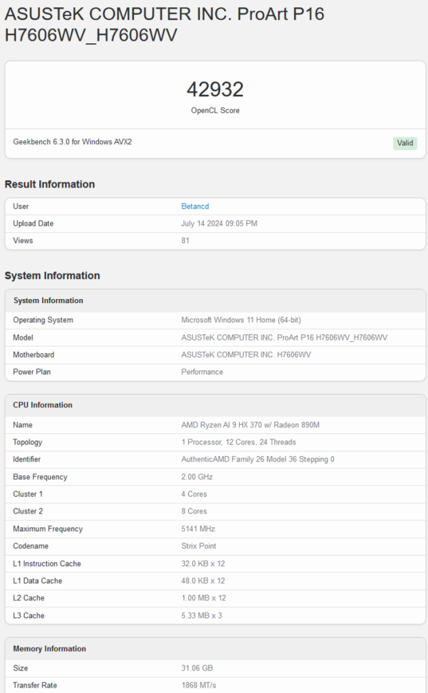Image resolution: width=428 pixels, height=693 pixels.
Task: Click the Valid result badge
Action: point(405,143)
